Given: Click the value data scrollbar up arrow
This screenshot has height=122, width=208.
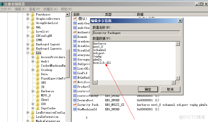Looking at the screenshot, I should click(x=178, y=44).
